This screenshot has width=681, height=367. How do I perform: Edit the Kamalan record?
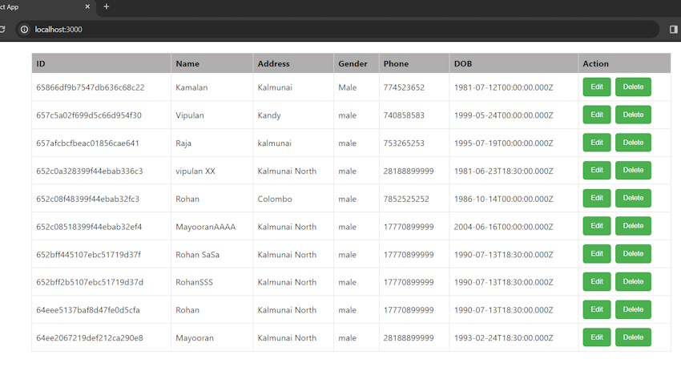click(596, 87)
